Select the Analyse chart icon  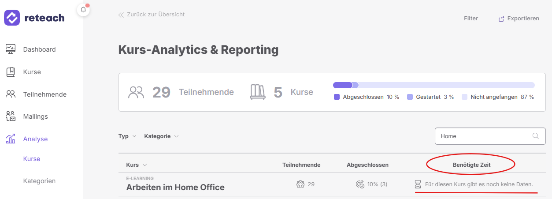coord(11,139)
